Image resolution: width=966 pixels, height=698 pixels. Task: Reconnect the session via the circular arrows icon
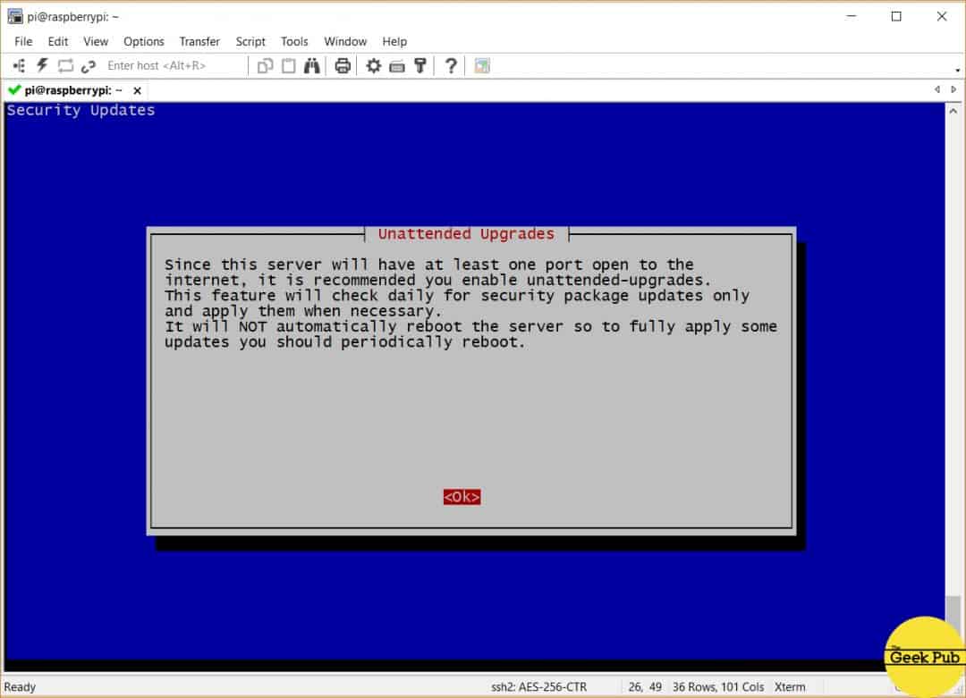pyautogui.click(x=64, y=64)
